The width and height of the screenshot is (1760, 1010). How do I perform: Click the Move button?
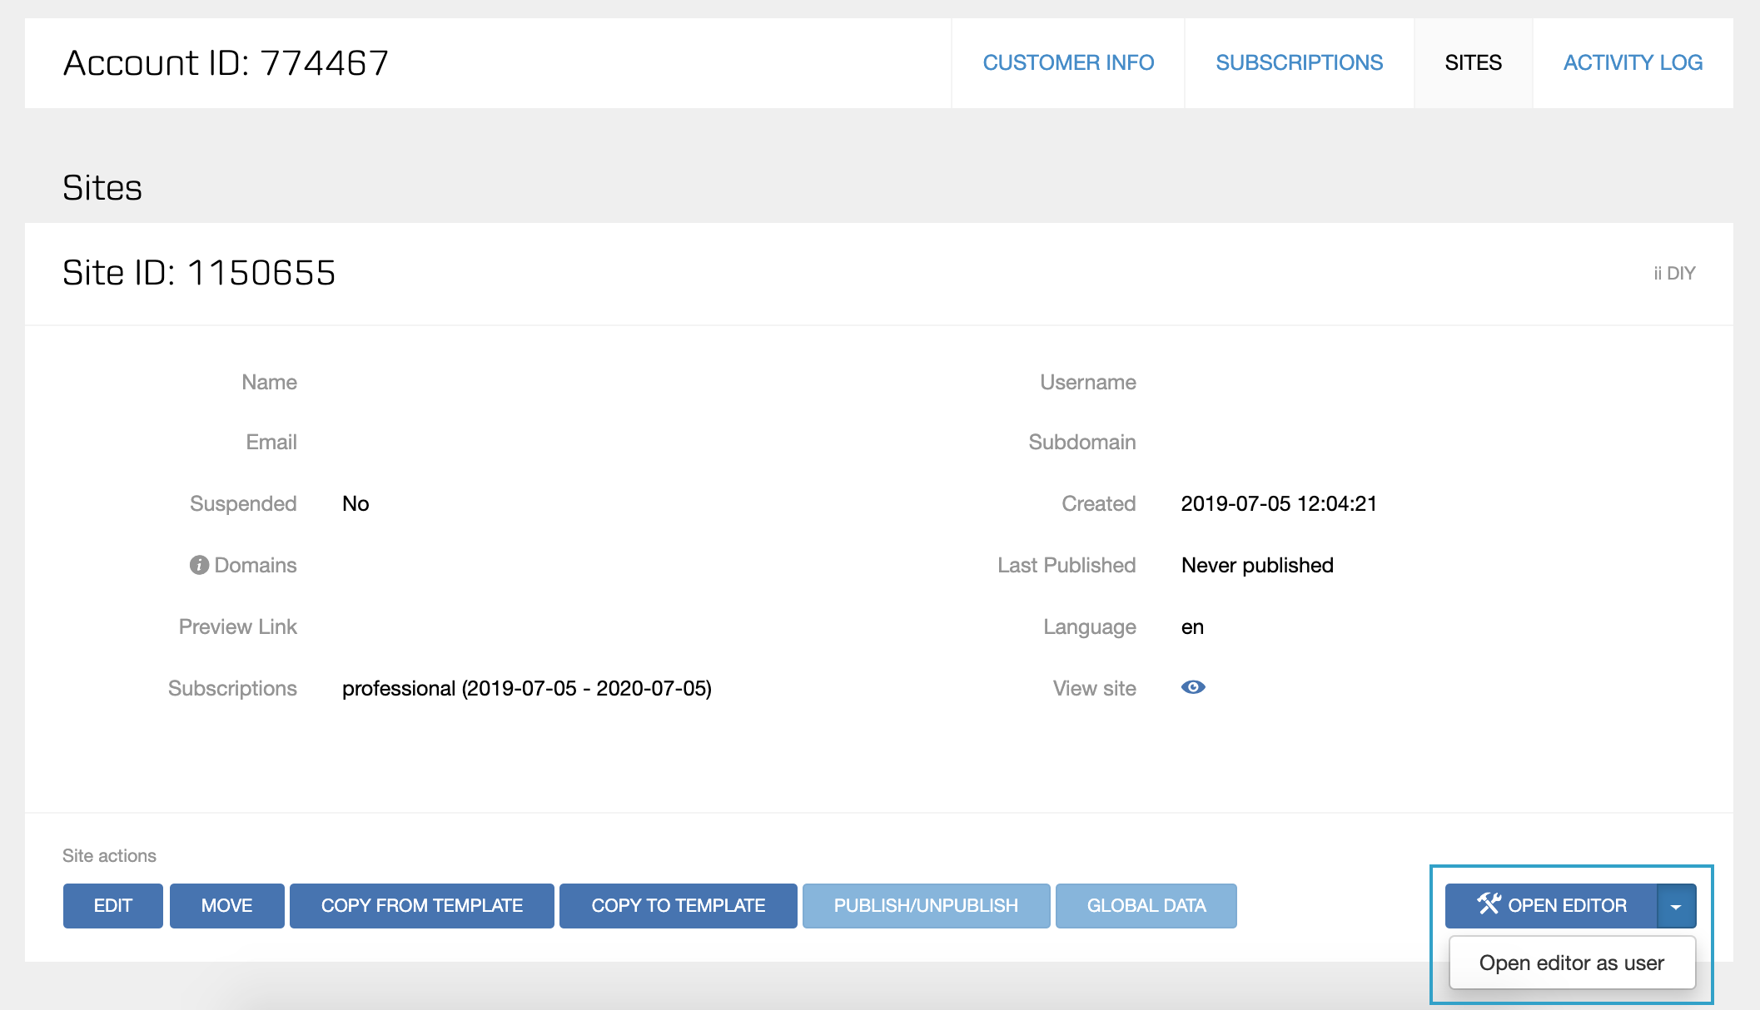226,905
